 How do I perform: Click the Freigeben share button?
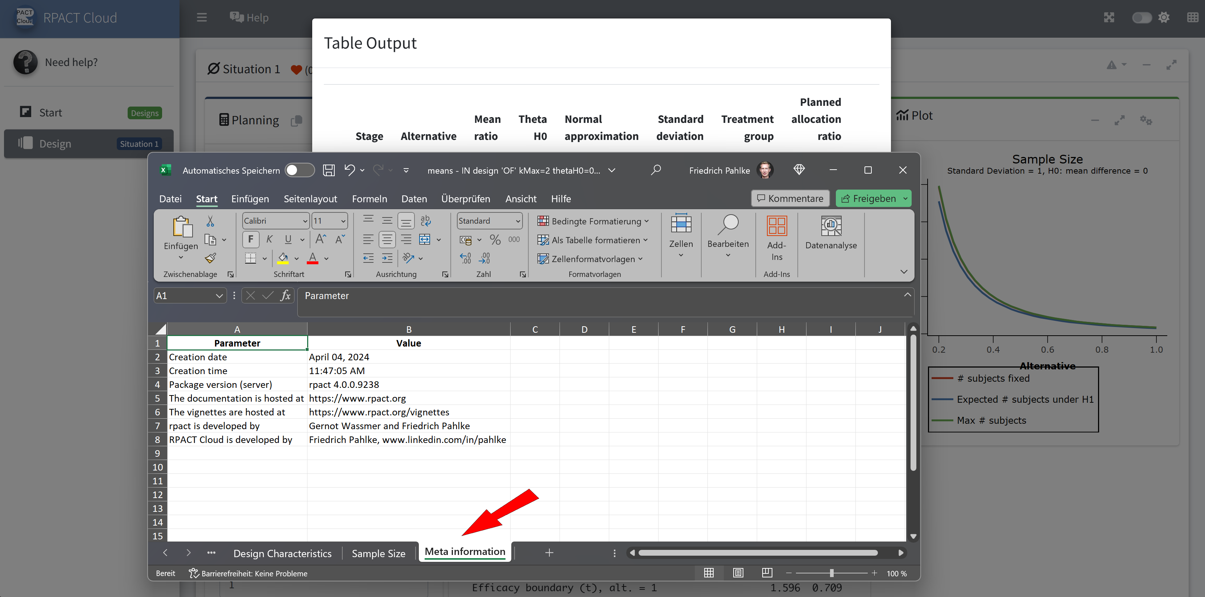869,198
